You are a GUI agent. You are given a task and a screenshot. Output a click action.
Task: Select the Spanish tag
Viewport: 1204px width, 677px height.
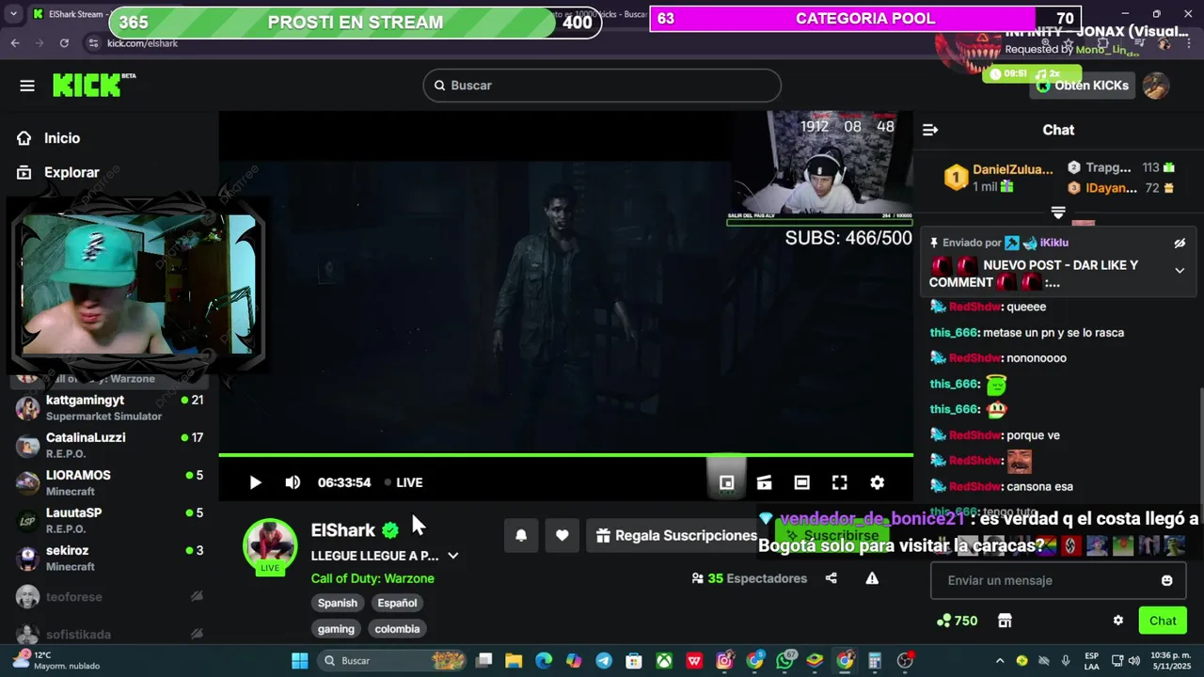[338, 603]
